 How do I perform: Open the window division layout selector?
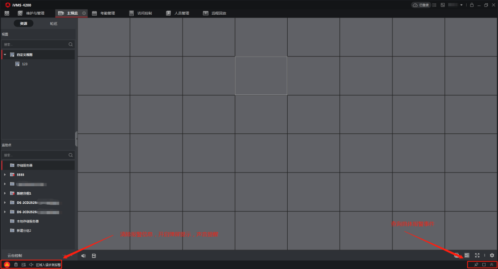tap(467, 255)
